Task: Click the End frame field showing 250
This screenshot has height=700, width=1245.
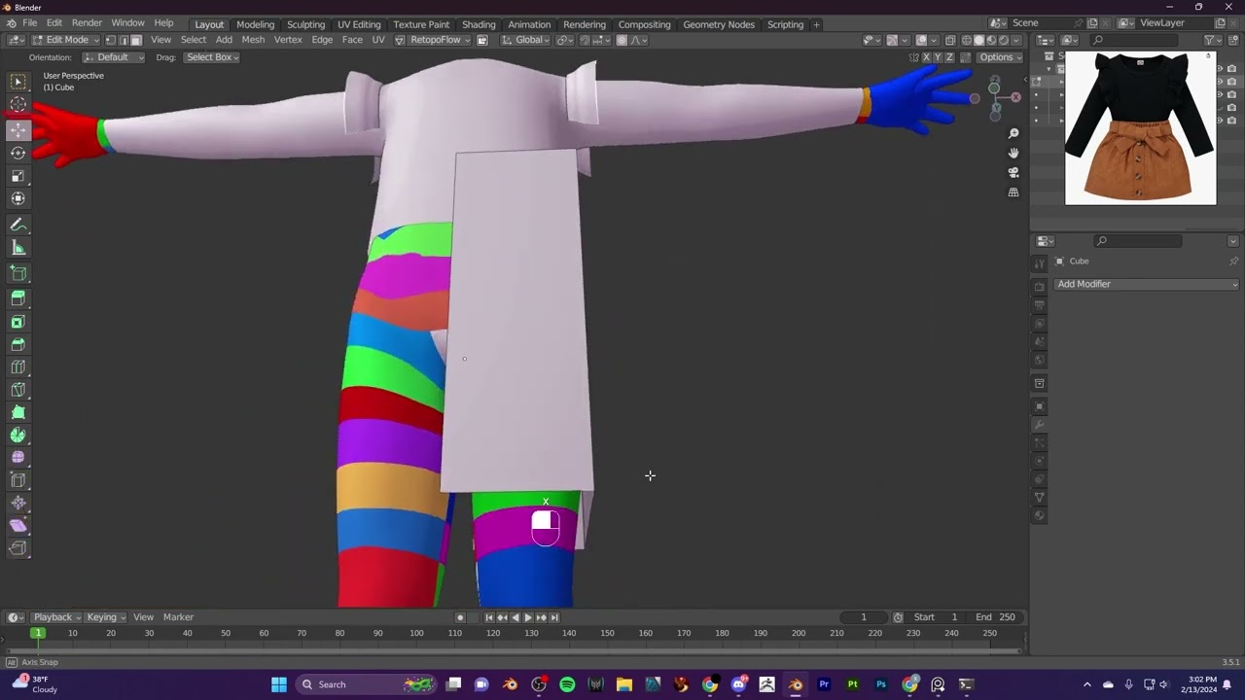Action: [x=996, y=617]
